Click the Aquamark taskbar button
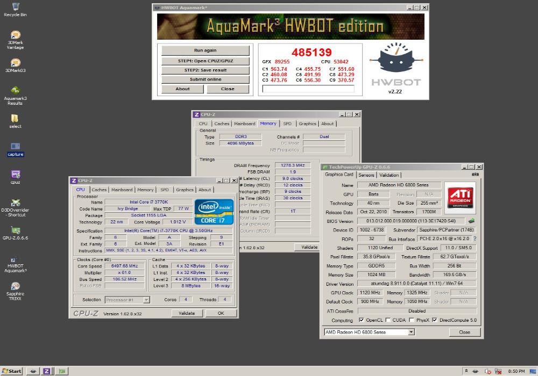538x376 pixels. click(x=33, y=371)
